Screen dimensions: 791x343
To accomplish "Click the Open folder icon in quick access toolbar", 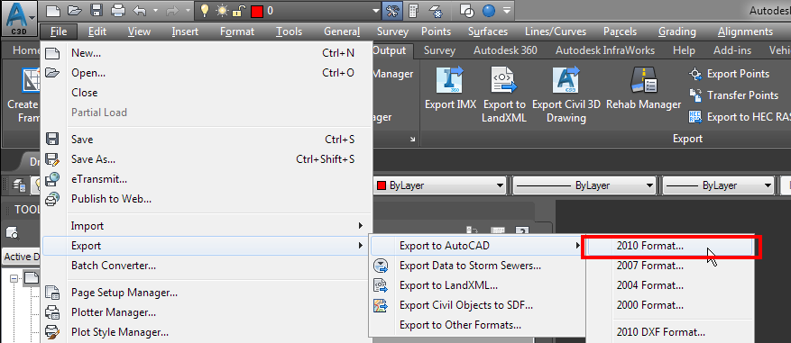I will [74, 11].
